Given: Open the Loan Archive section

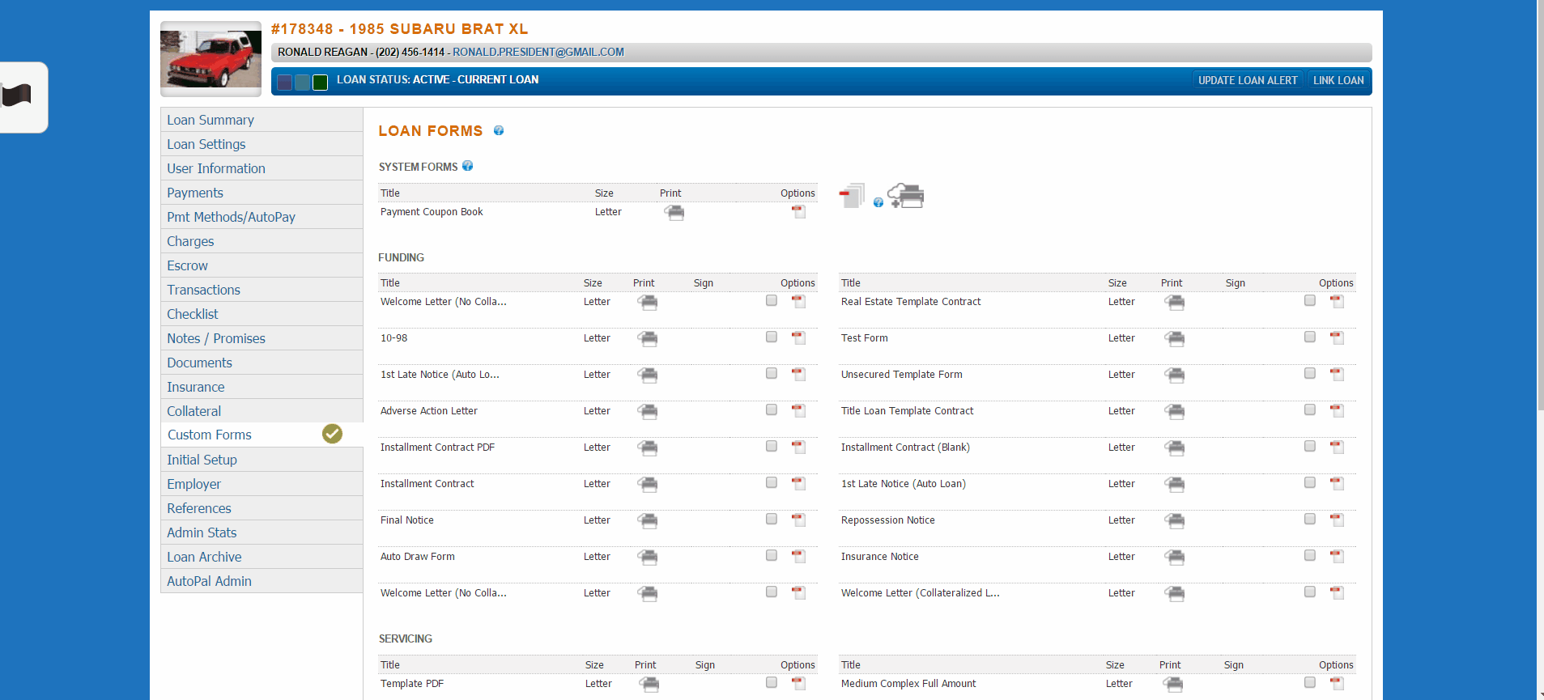Looking at the screenshot, I should 262,557.
